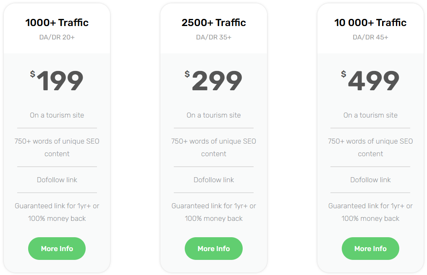The image size is (427, 275).
Task: Click the 1000+ Traffic heading
Action: (57, 23)
